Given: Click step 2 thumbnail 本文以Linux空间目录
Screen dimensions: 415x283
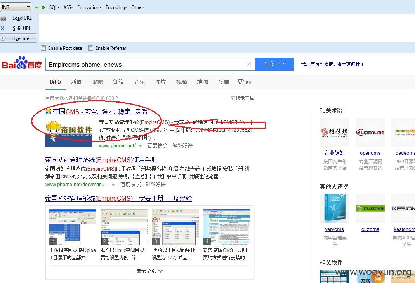Looking at the screenshot, I should point(124,227).
